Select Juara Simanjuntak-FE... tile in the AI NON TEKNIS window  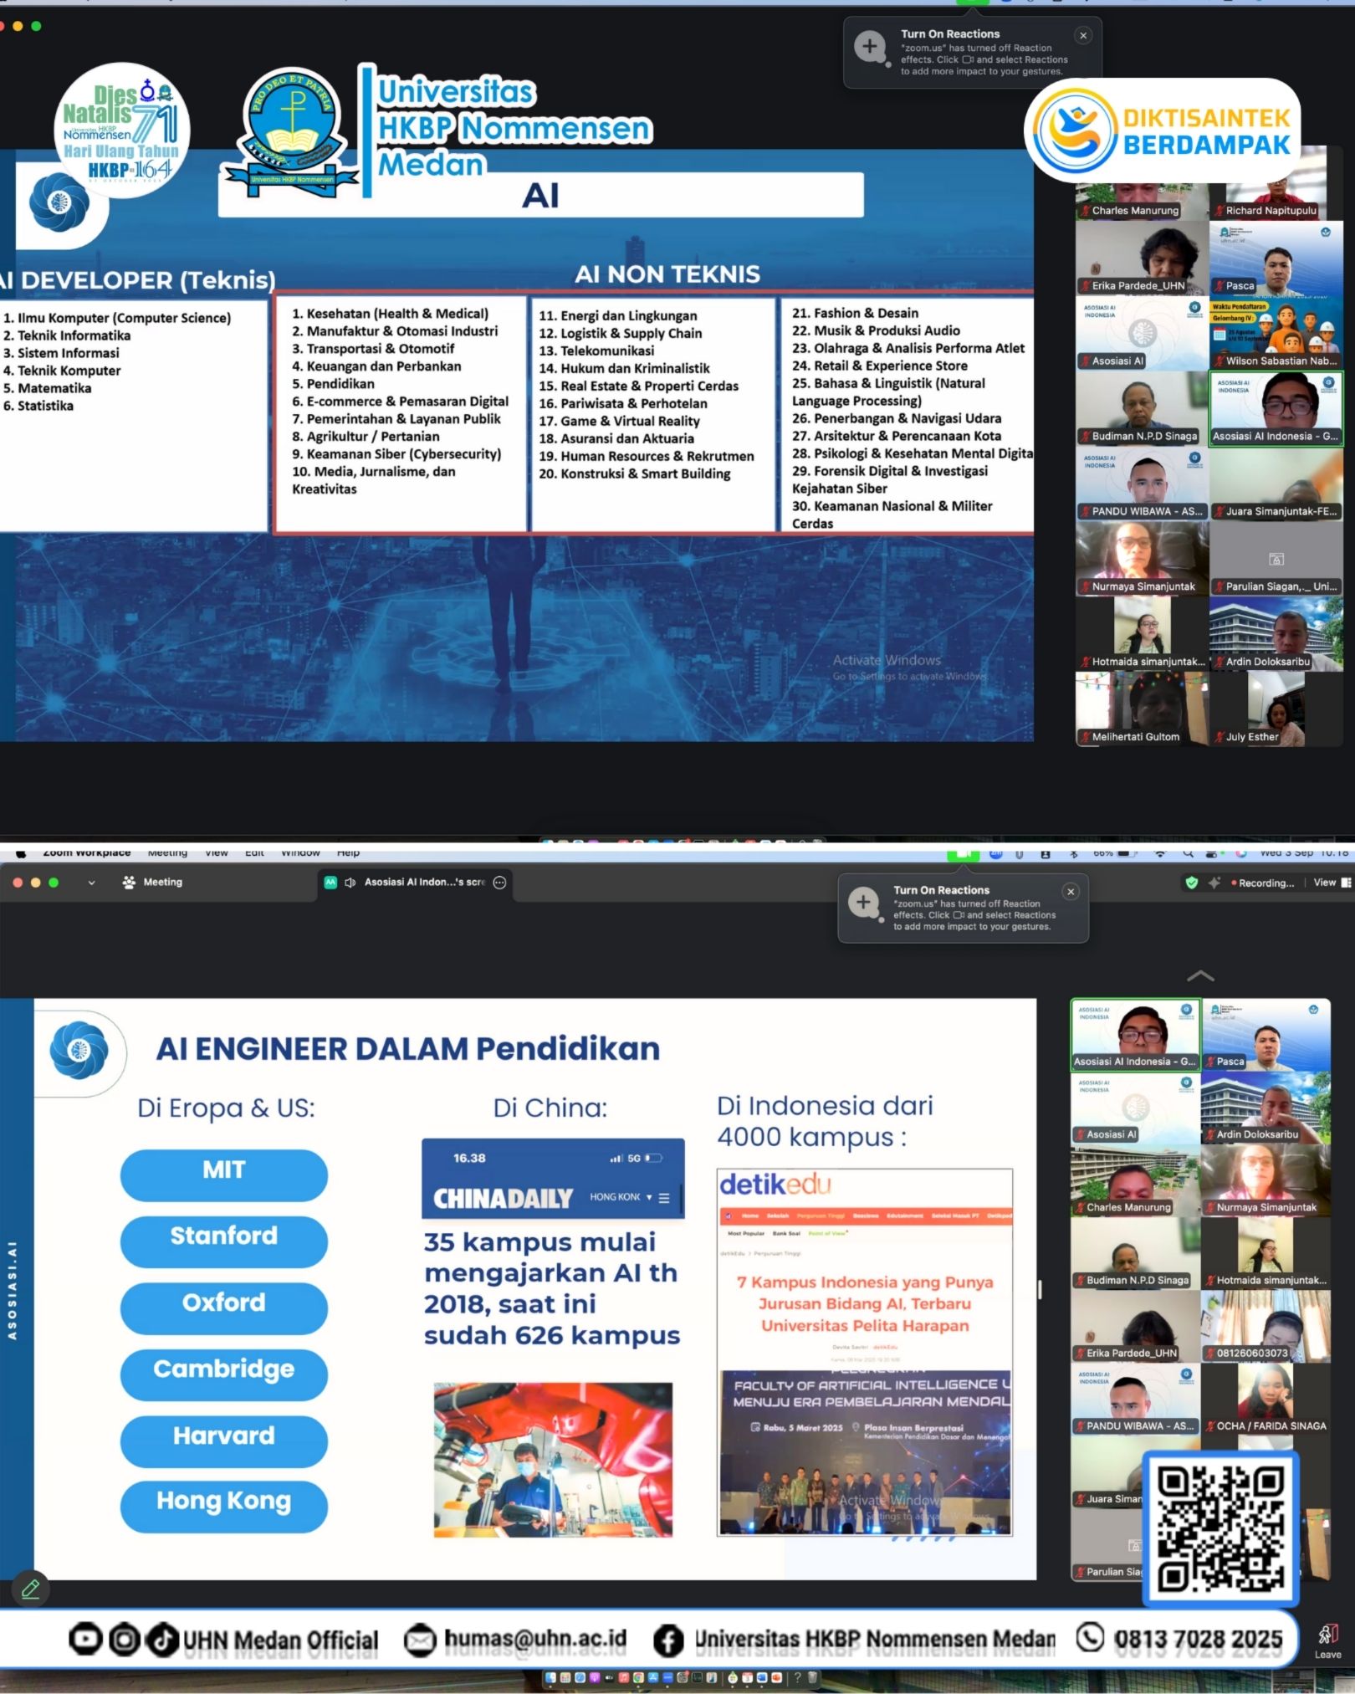click(x=1276, y=484)
